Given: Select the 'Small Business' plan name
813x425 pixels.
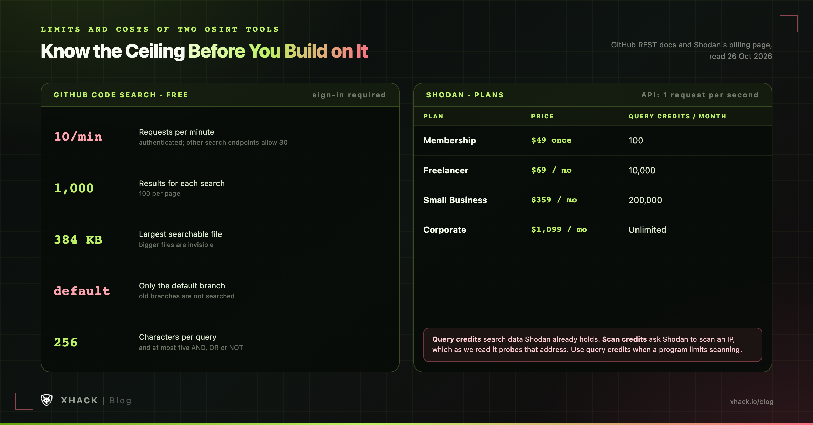Looking at the screenshot, I should pyautogui.click(x=455, y=200).
